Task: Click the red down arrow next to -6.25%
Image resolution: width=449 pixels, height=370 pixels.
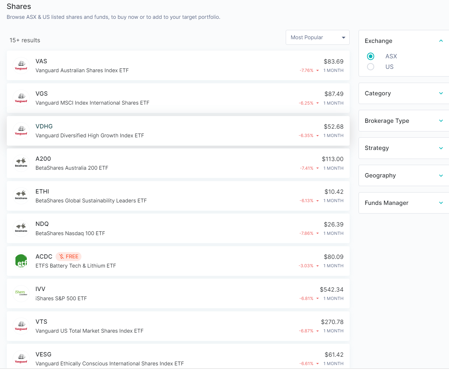Action: (x=317, y=103)
